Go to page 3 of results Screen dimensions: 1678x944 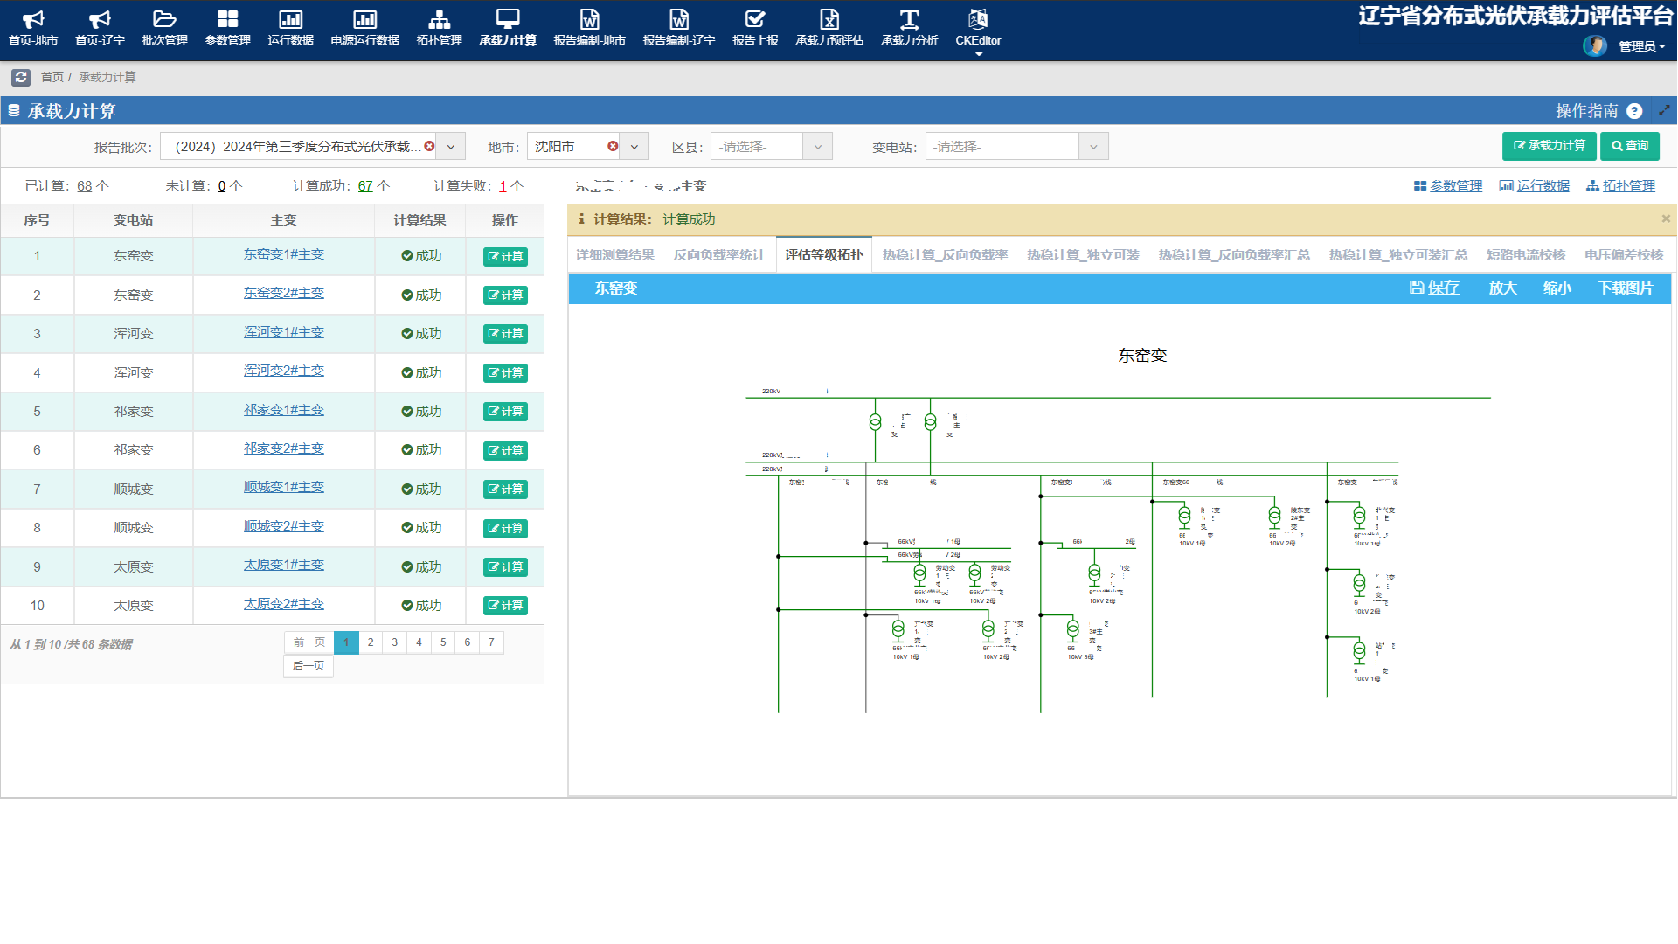pyautogui.click(x=394, y=642)
